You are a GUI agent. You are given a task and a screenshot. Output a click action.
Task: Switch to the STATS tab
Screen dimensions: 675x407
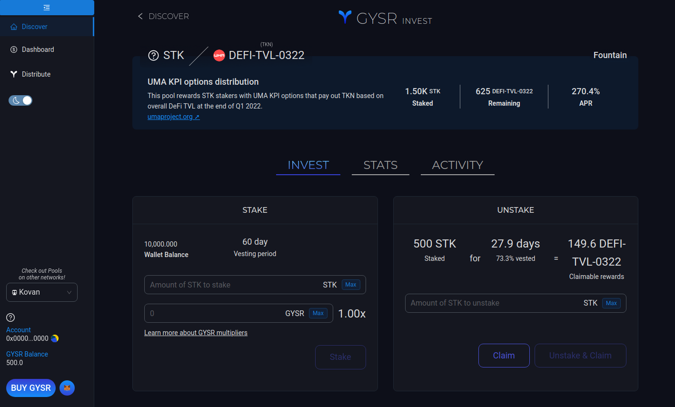point(380,165)
